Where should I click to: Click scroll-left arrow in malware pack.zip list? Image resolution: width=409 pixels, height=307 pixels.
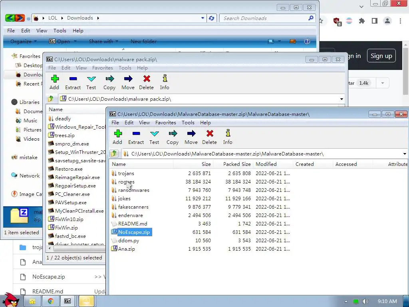point(50,249)
